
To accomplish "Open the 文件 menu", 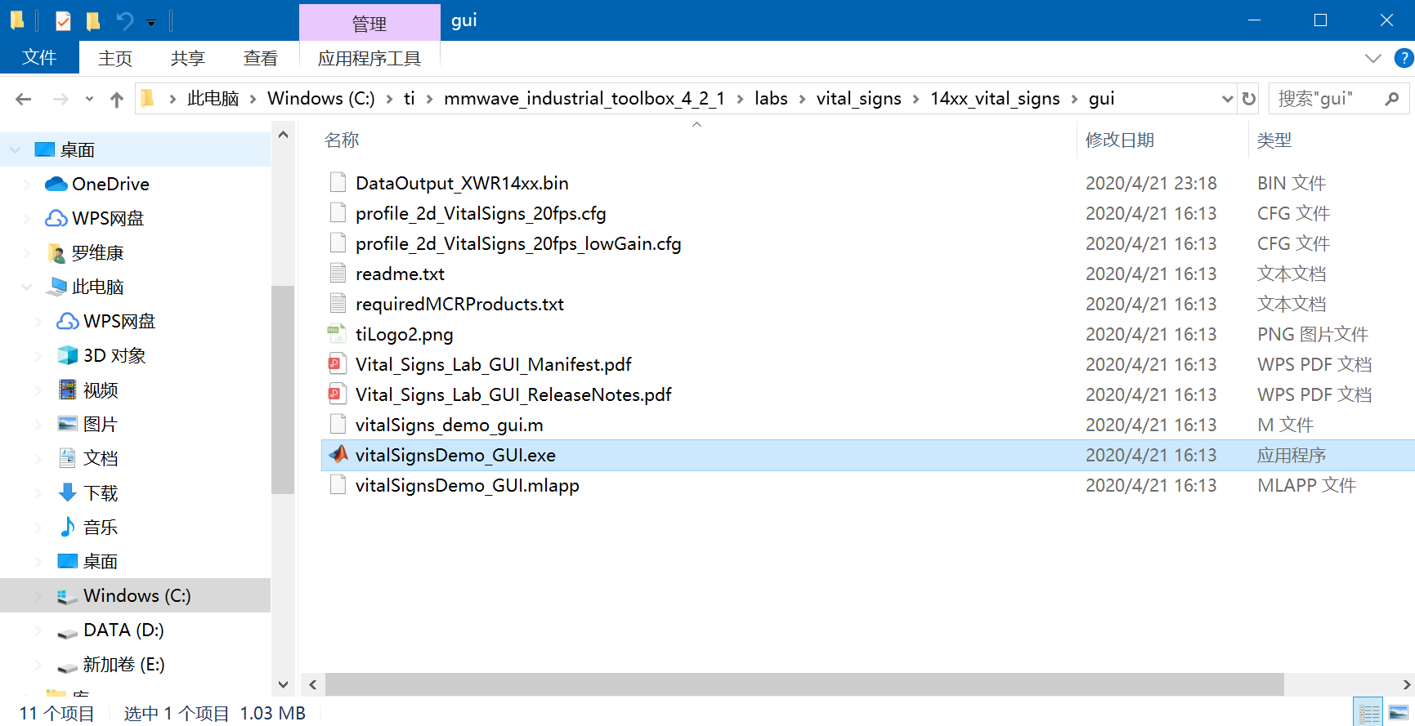I will pyautogui.click(x=39, y=58).
